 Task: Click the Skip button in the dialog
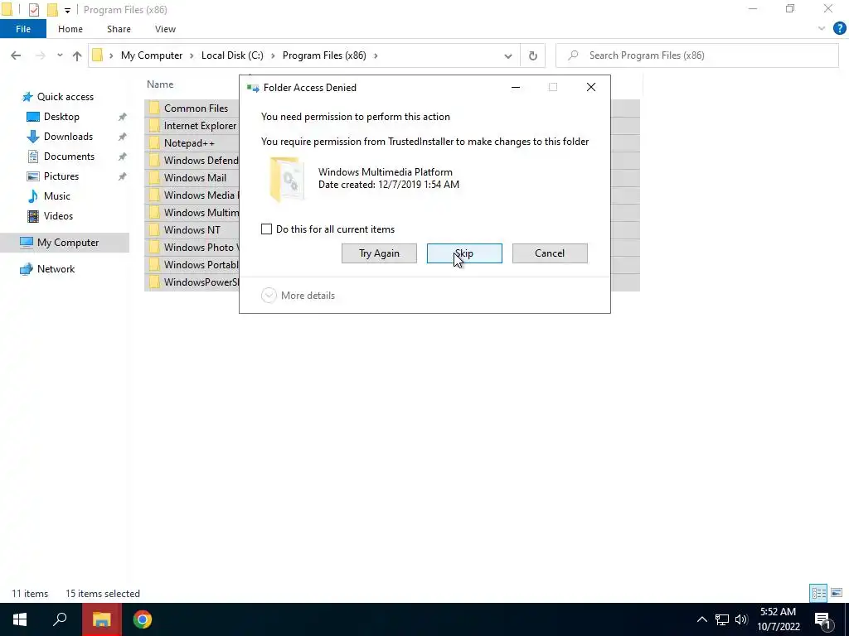(464, 253)
